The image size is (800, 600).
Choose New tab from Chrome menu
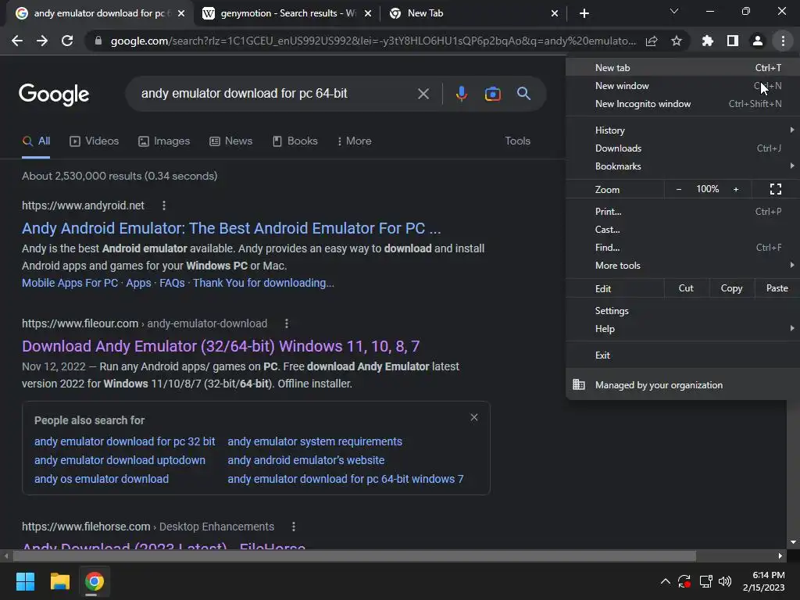pos(683,68)
